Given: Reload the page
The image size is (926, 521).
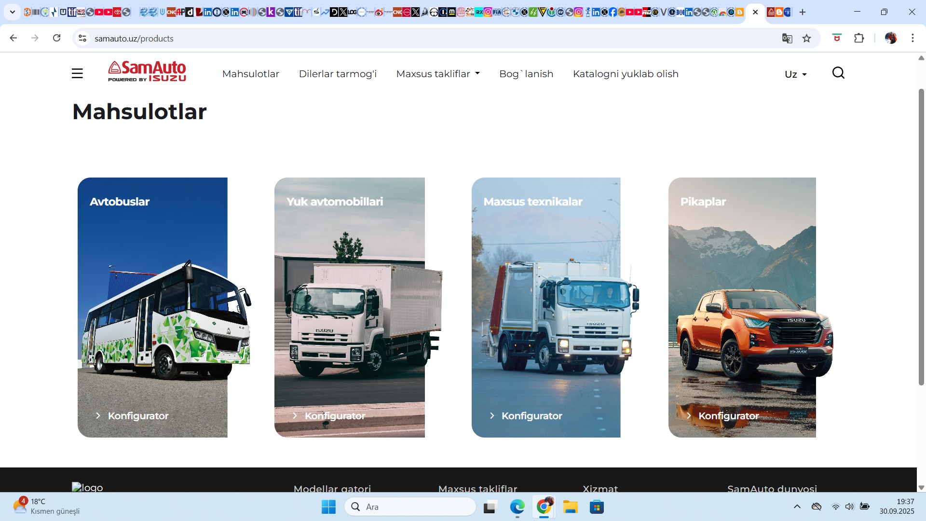Looking at the screenshot, I should pyautogui.click(x=57, y=38).
